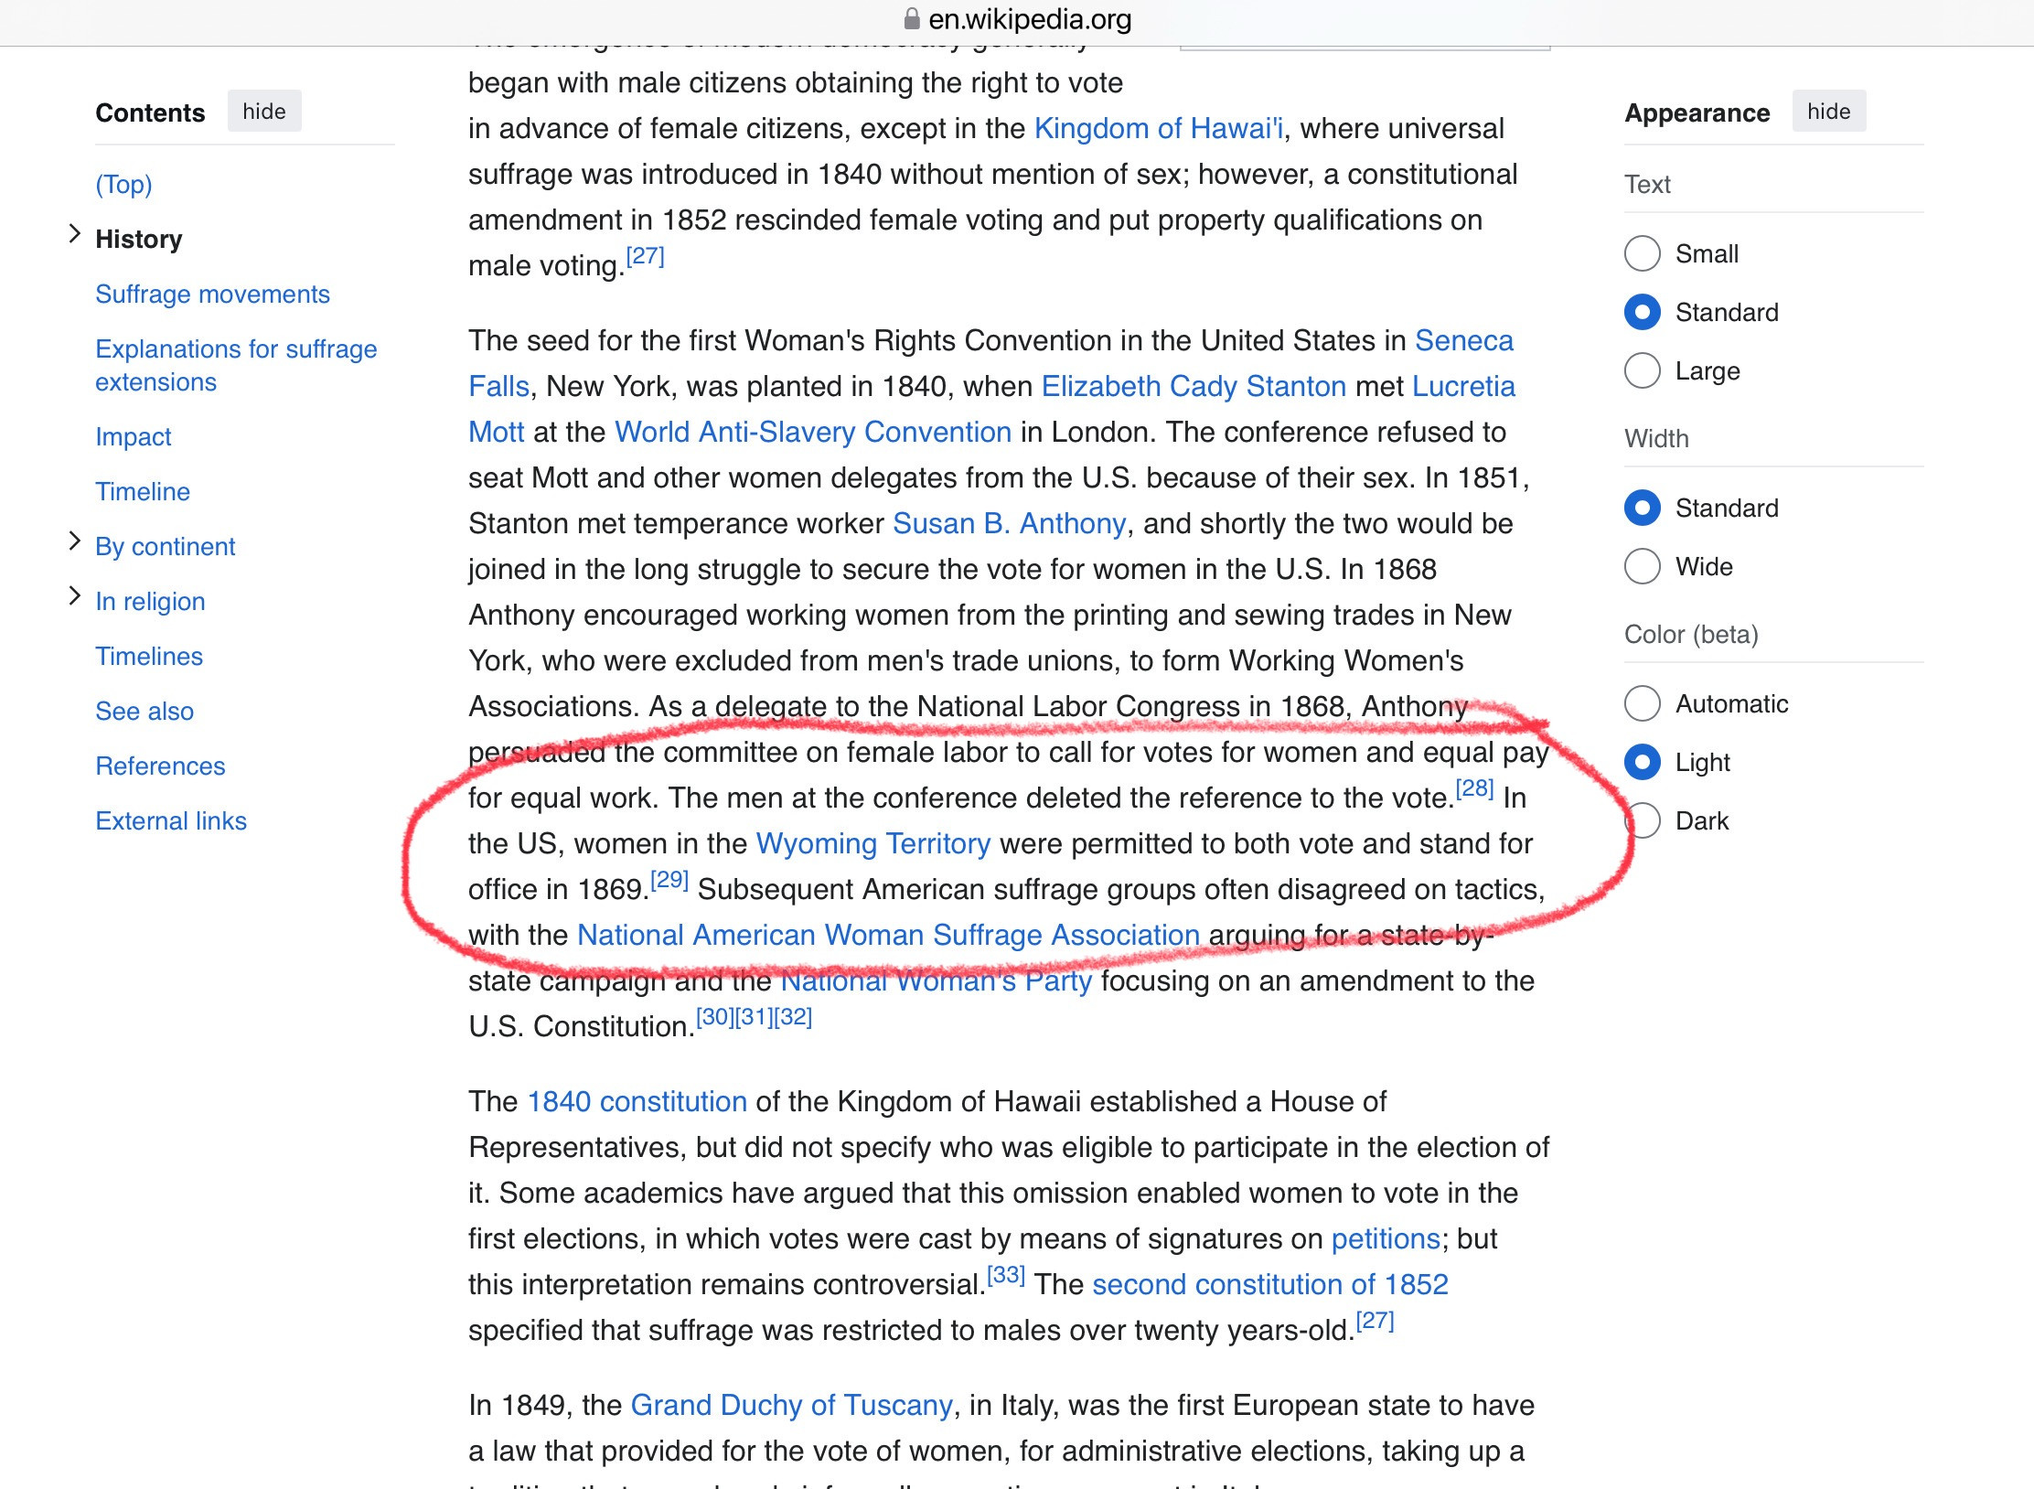Viewport: 2034px width, 1489px height.
Task: Expand the History section chevron
Action: pyautogui.click(x=74, y=235)
